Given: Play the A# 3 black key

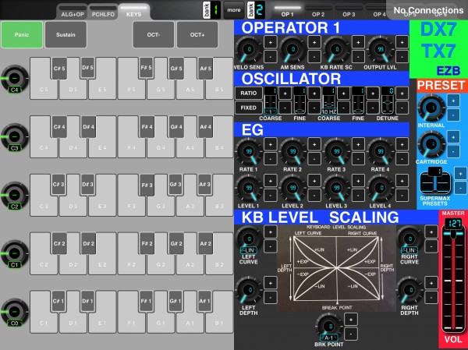Looking at the screenshot, I should click(x=205, y=185).
